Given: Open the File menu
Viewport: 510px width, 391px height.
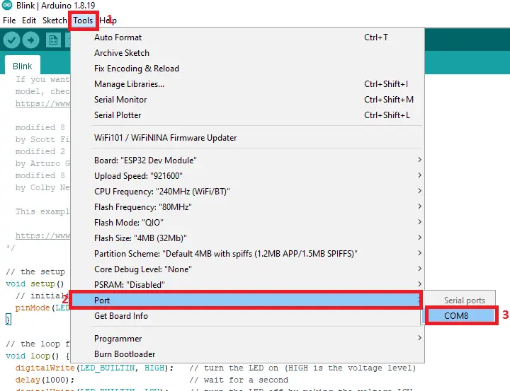Looking at the screenshot, I should tap(9, 20).
